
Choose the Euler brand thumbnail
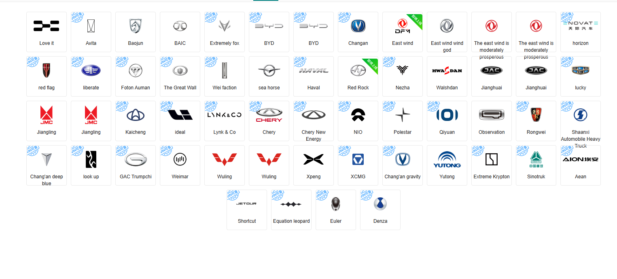coord(336,204)
